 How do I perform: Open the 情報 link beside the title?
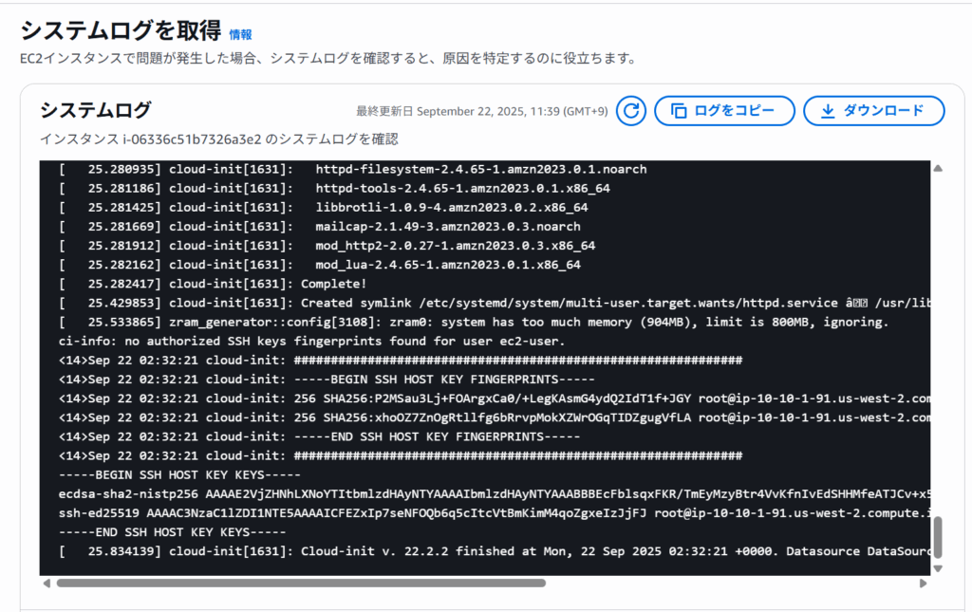tap(240, 35)
